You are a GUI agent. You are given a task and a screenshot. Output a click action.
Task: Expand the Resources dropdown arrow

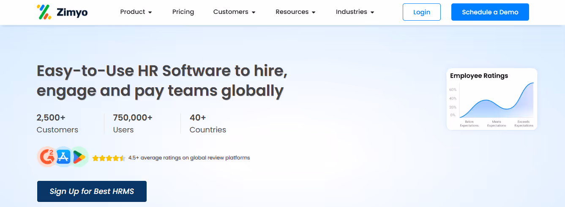[x=314, y=13]
